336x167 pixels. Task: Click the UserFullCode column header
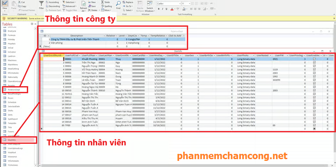point(73,56)
